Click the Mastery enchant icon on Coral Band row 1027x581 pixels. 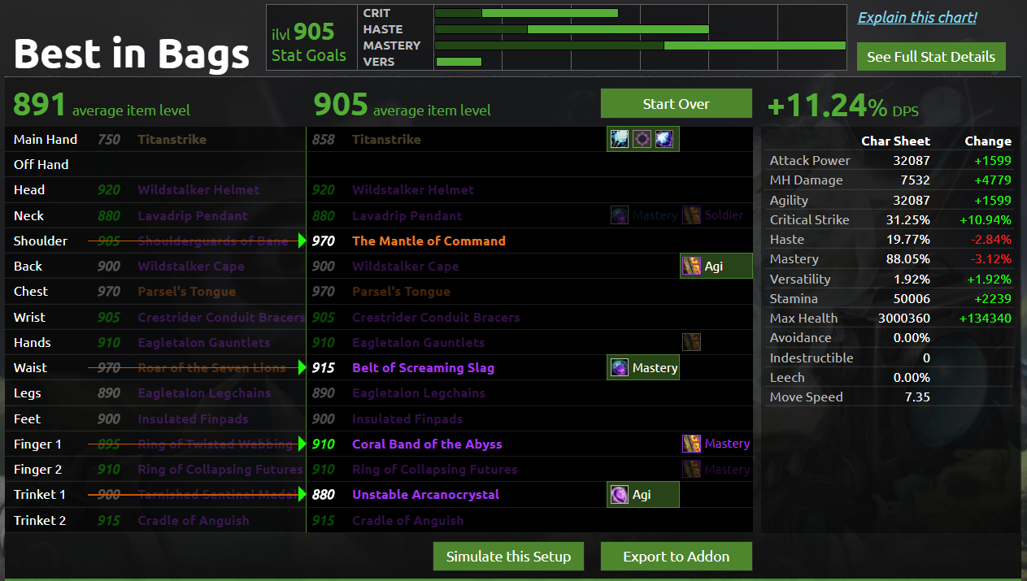(x=692, y=444)
